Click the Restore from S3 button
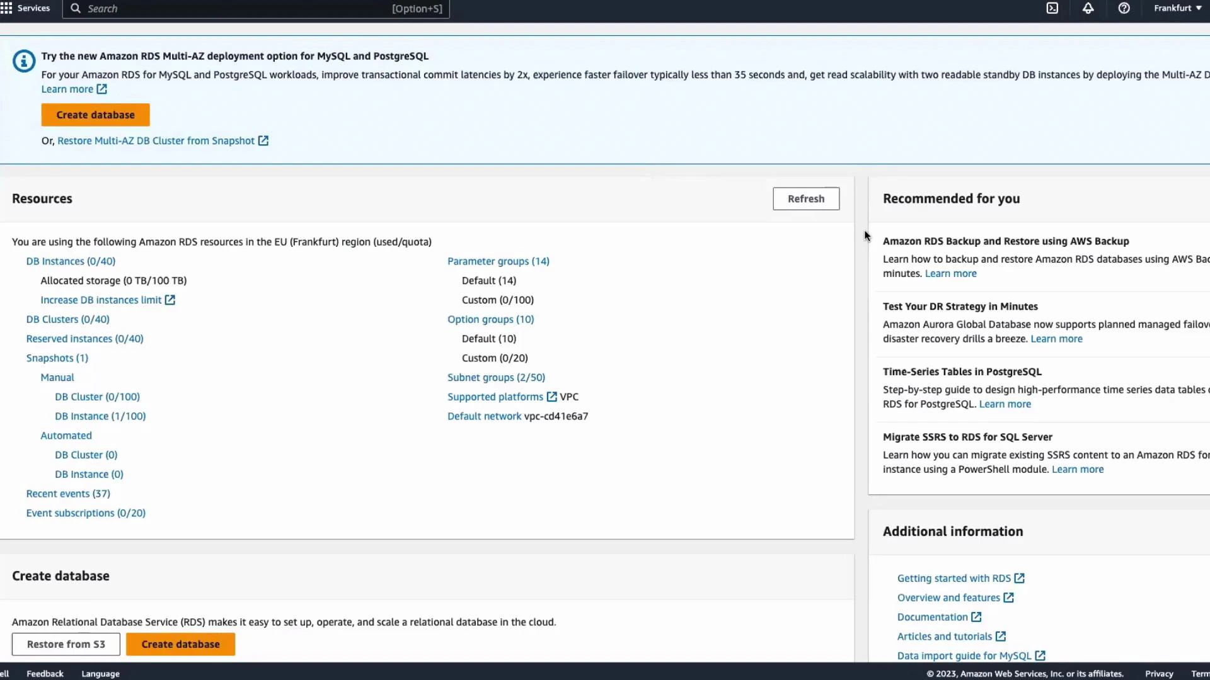This screenshot has height=680, width=1210. pos(66,644)
